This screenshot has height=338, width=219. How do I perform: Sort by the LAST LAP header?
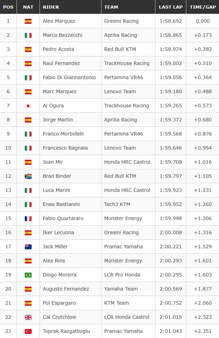click(x=171, y=7)
